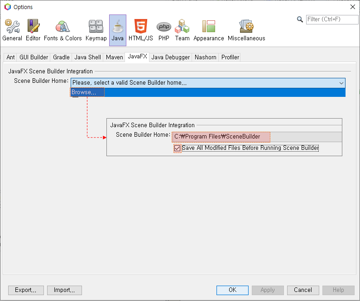Select the Java options category

118,30
